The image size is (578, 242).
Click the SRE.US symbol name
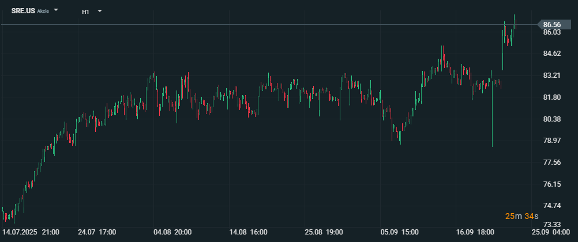coord(23,11)
